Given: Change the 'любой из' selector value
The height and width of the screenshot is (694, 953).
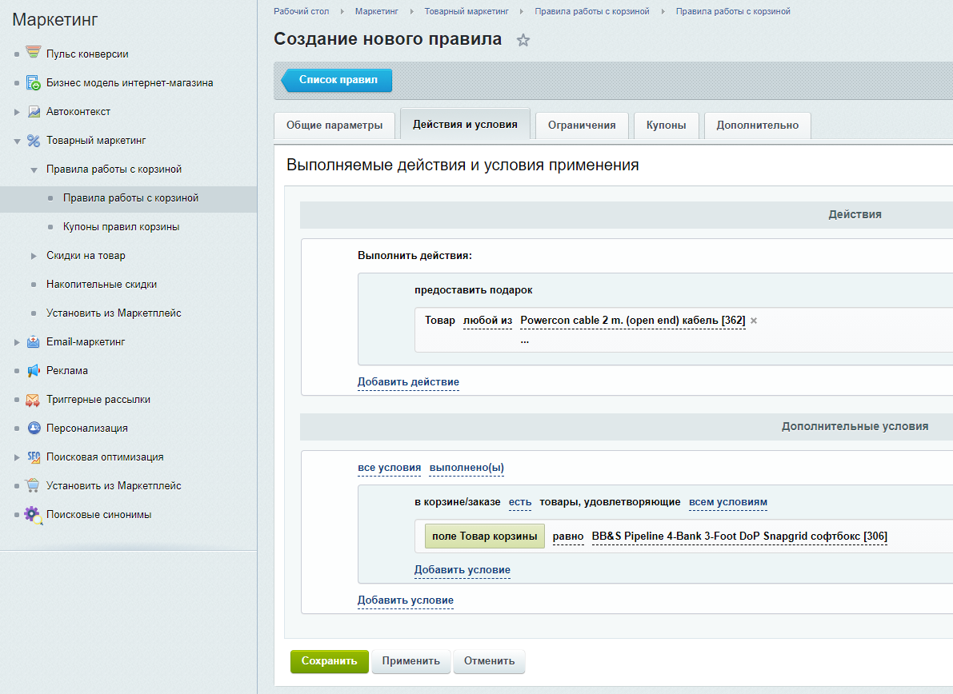Looking at the screenshot, I should click(x=487, y=321).
